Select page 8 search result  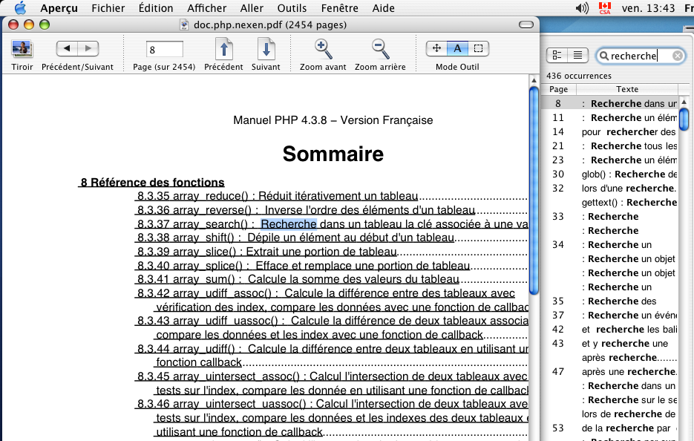pos(609,104)
